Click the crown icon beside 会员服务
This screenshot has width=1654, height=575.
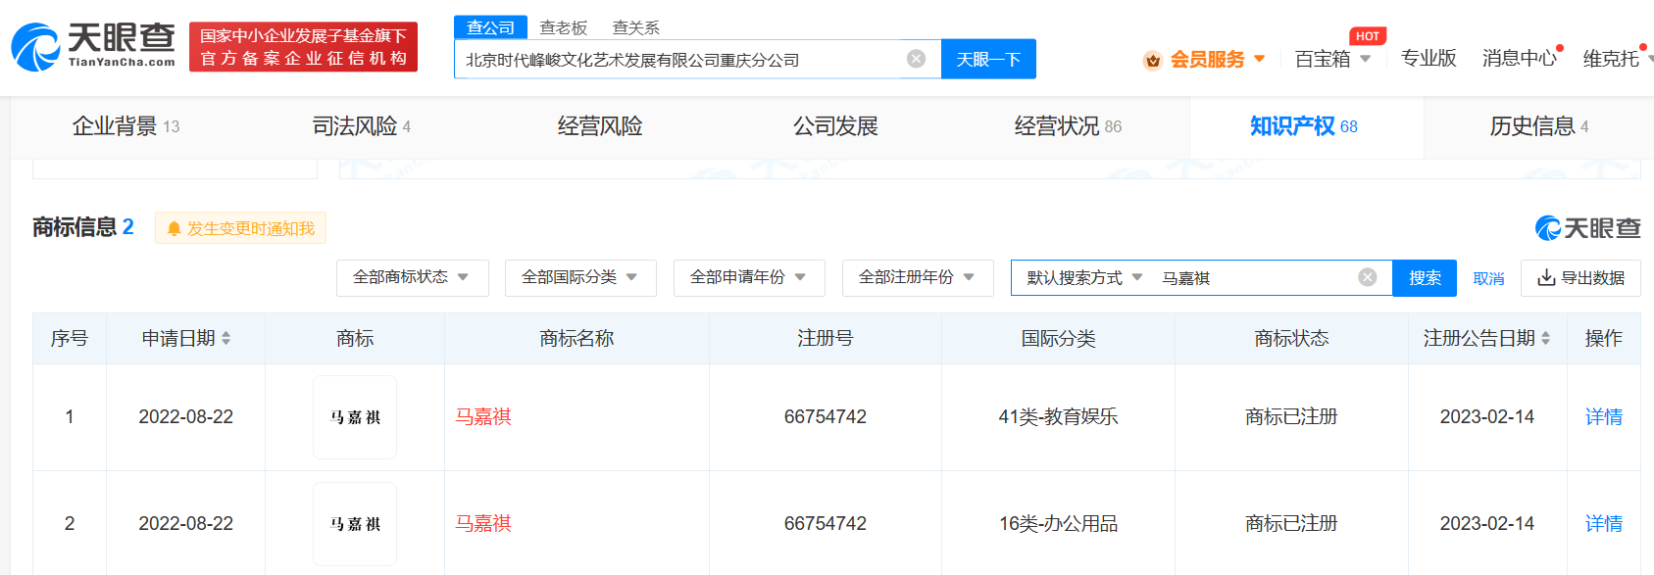(1153, 60)
